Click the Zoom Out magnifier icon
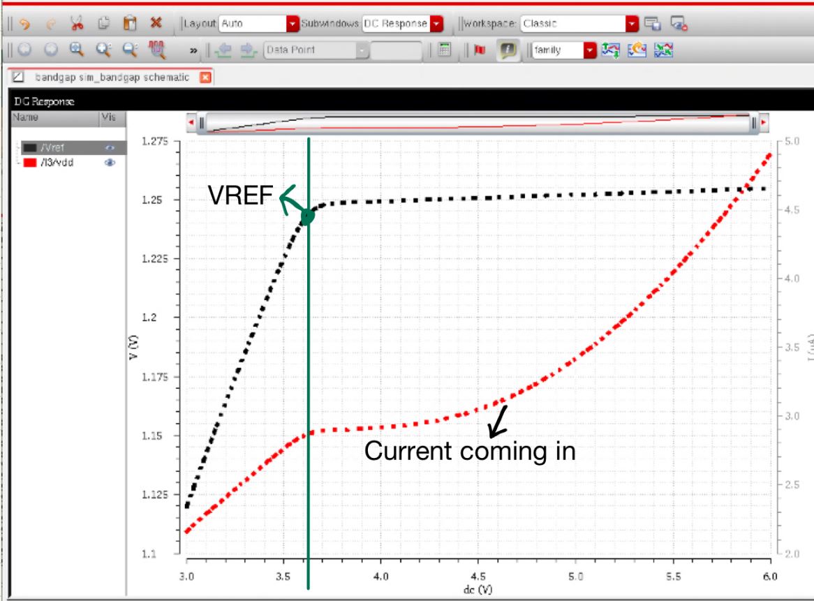Screen dimensions: 814x601 130,50
